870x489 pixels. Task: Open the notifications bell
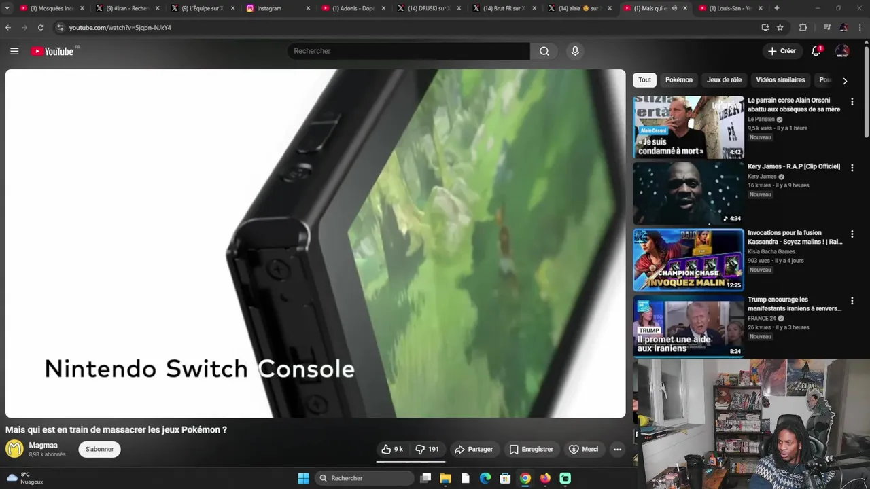[816, 51]
